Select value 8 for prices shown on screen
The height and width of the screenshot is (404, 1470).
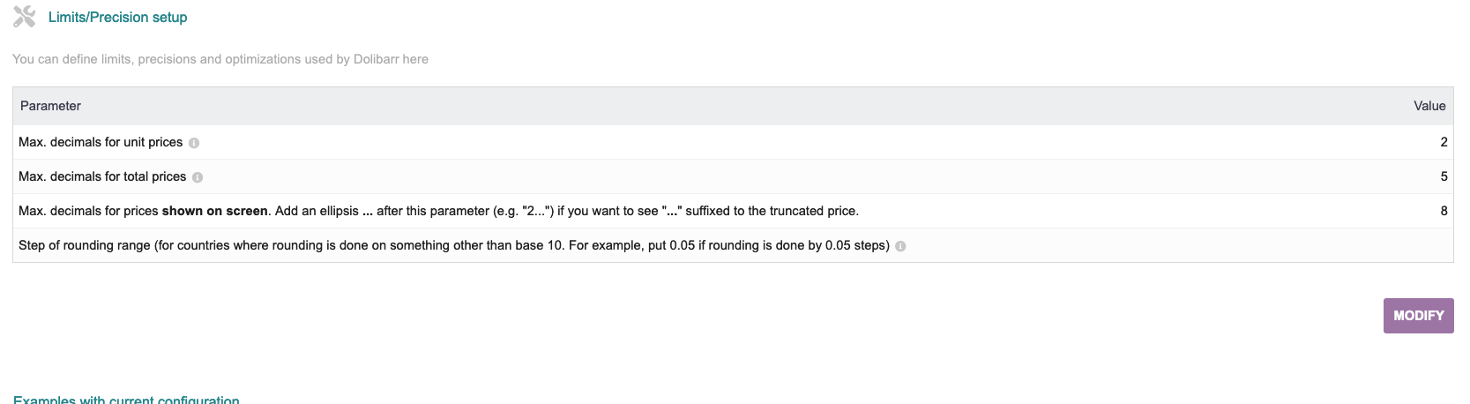(x=1444, y=211)
